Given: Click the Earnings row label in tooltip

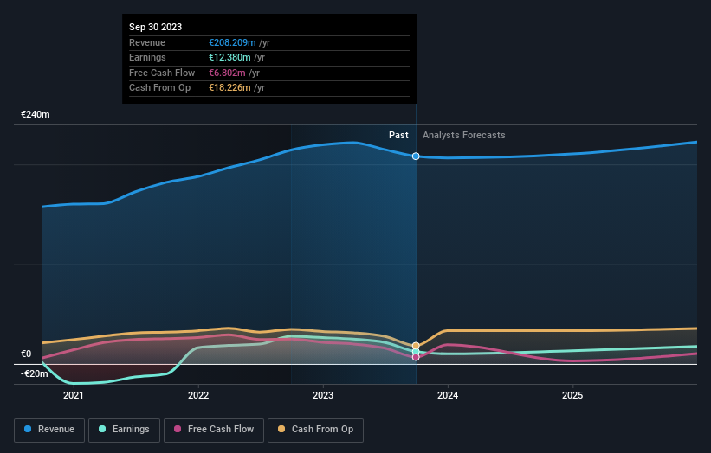Looking at the screenshot, I should [x=147, y=57].
